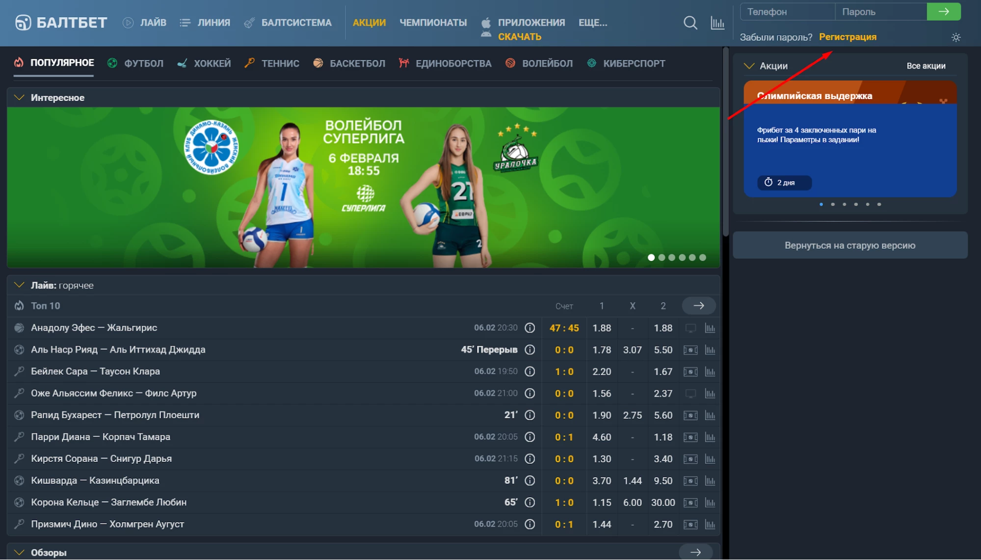Image resolution: width=981 pixels, height=560 pixels.
Task: Open info icon for Рапид Бухарест match
Action: [x=530, y=415]
